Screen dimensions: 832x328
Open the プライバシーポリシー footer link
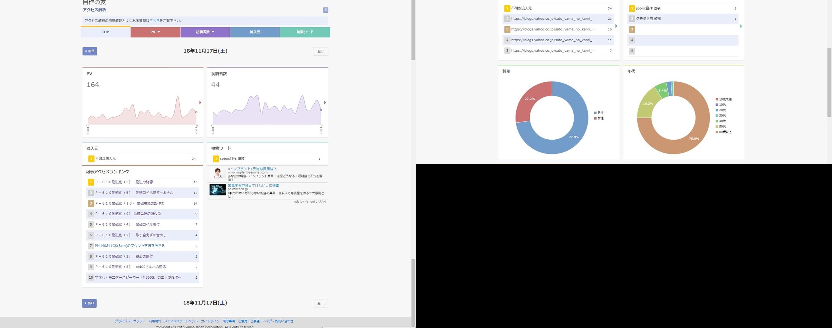click(130, 321)
